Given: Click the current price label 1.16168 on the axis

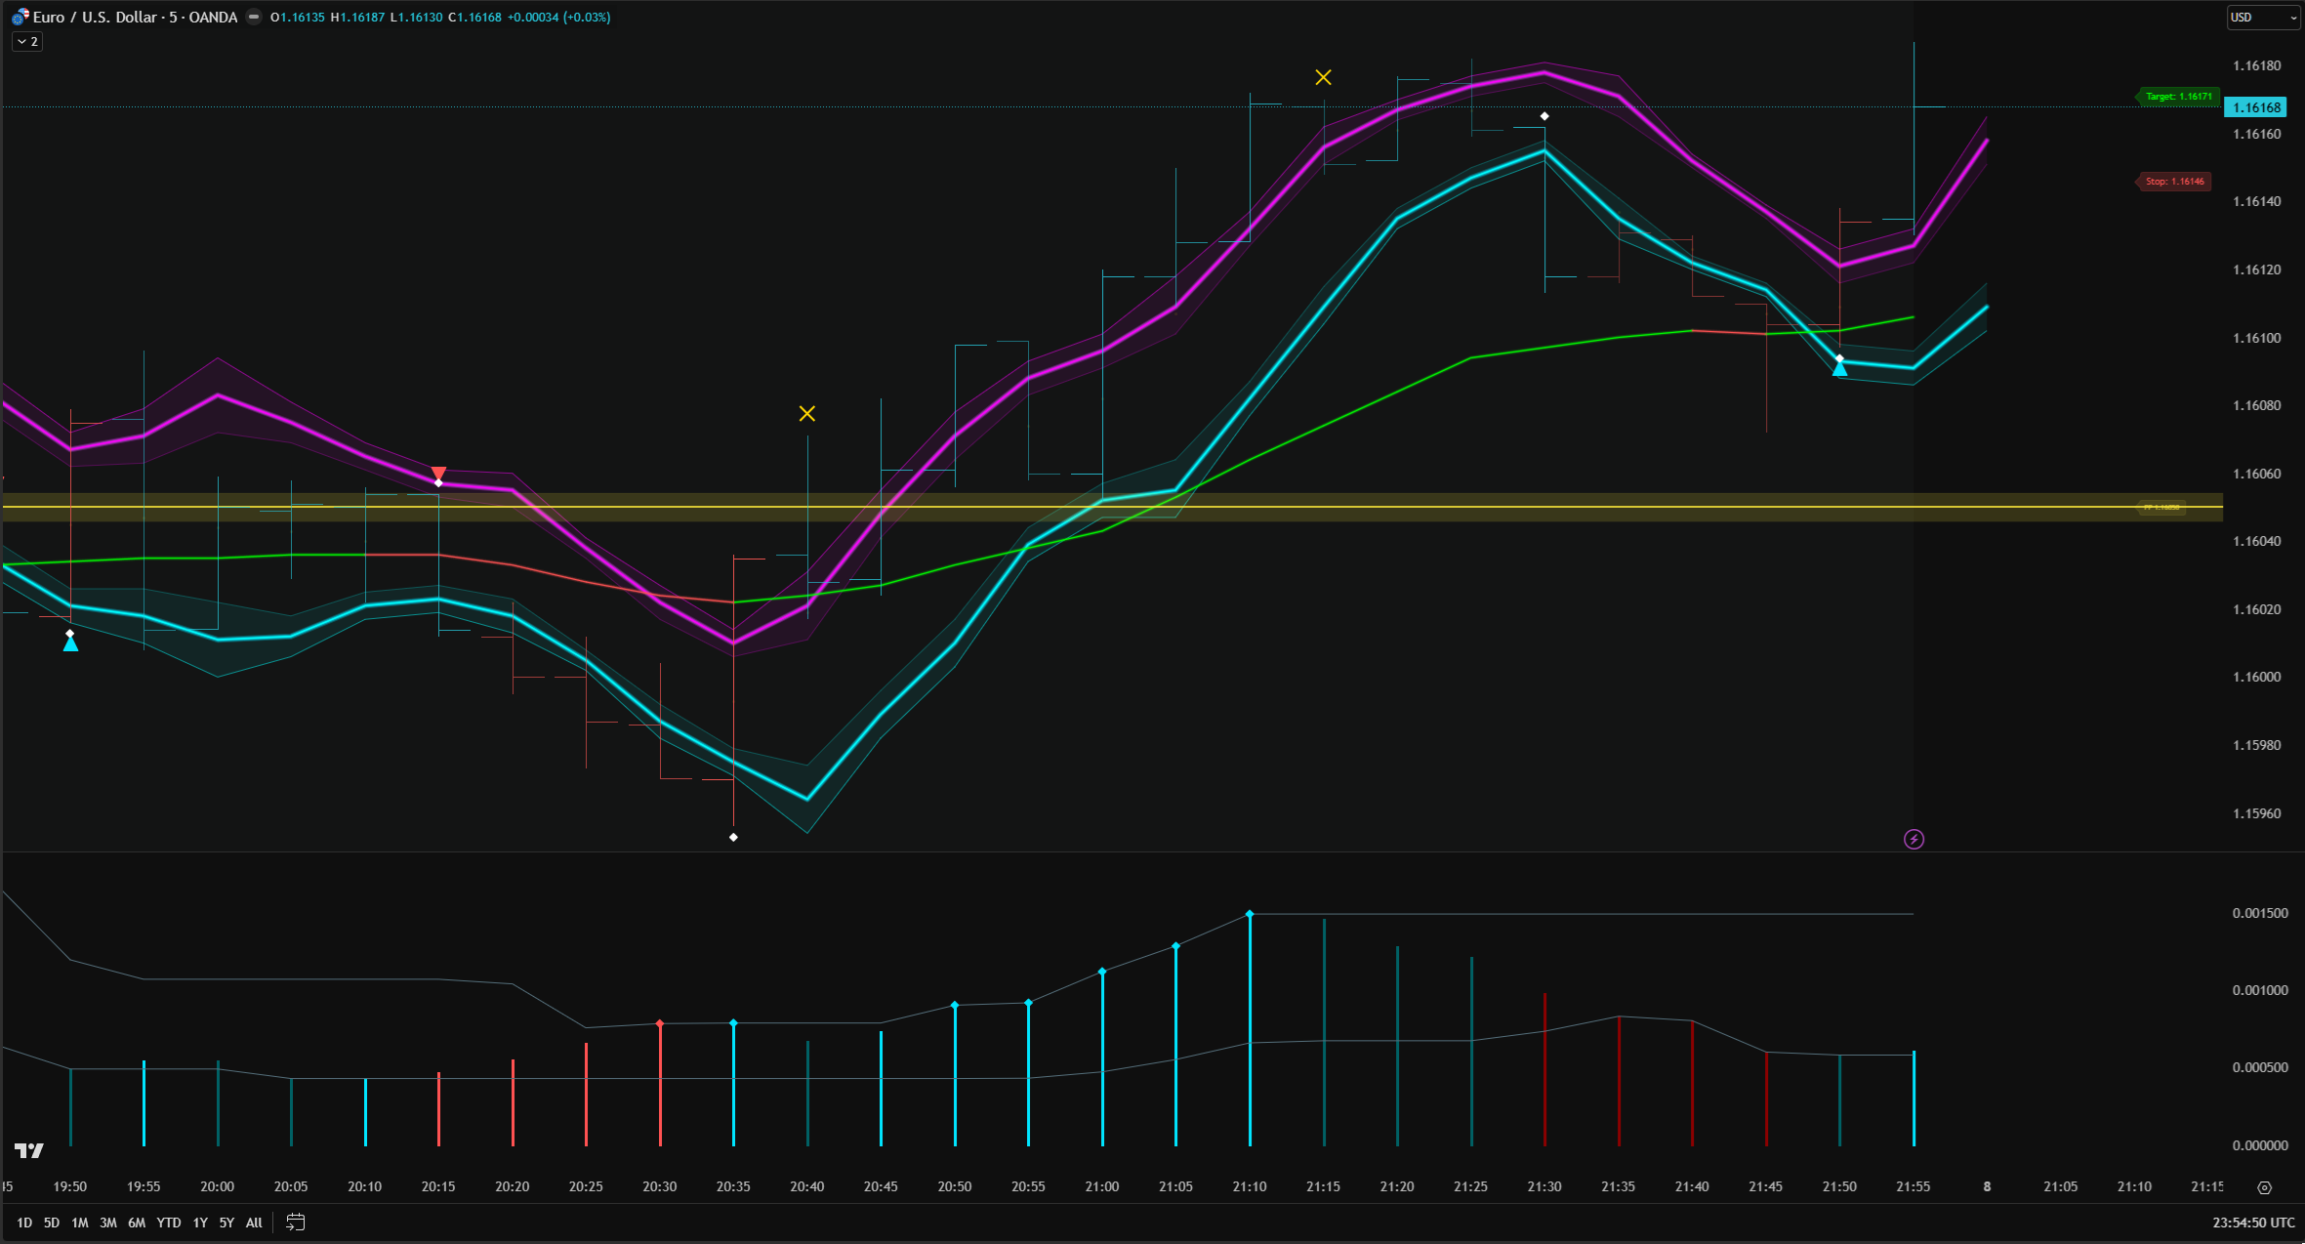Looking at the screenshot, I should 2255,106.
